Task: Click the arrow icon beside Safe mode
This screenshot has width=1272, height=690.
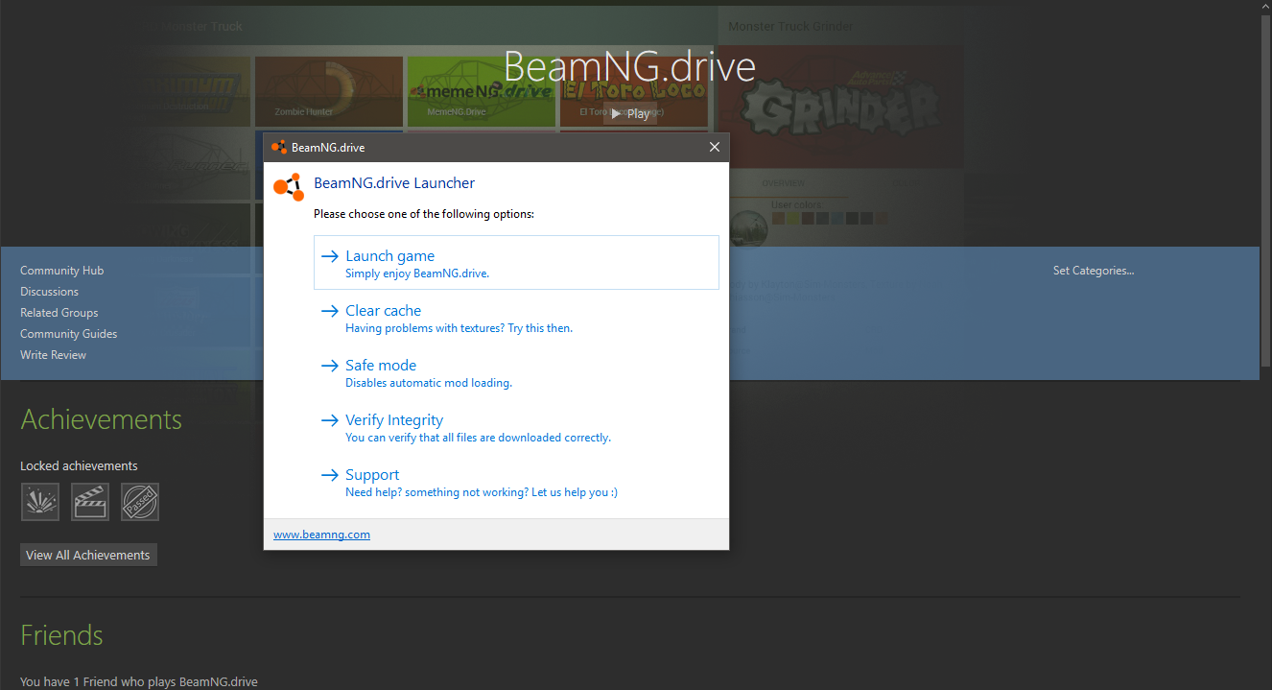Action: pos(329,366)
